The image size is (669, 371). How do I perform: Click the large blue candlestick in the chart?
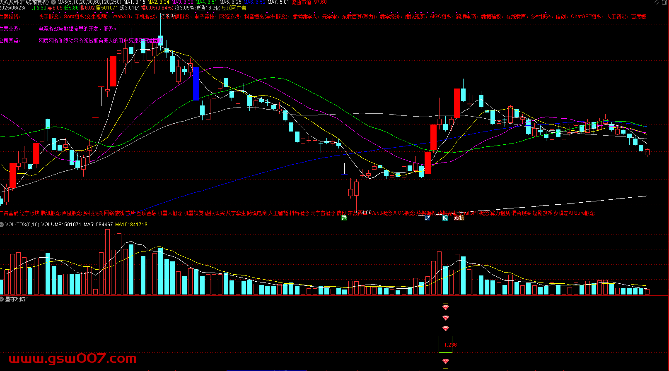coord(196,84)
